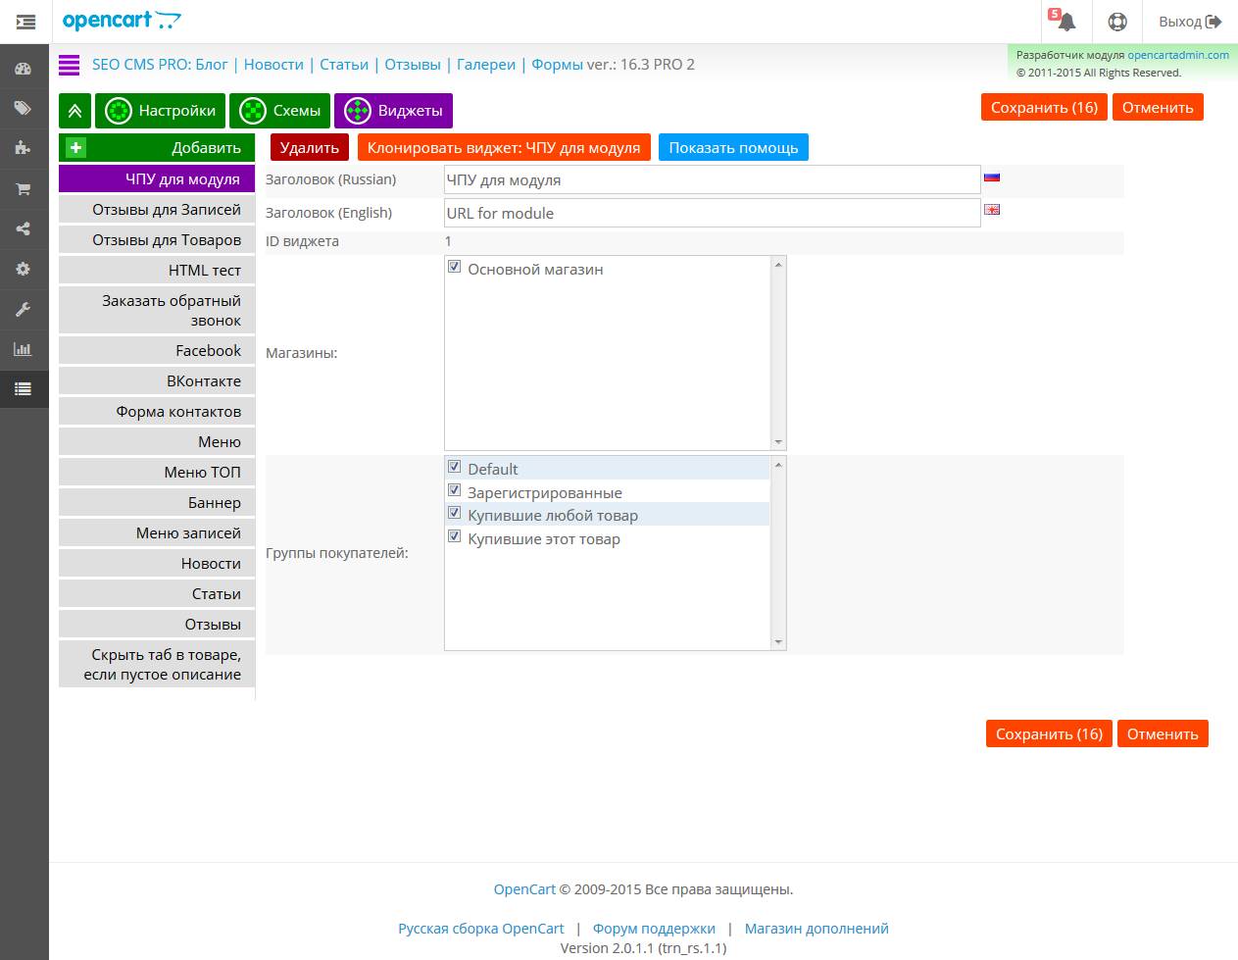Open the catalog tags icon in sidebar
This screenshot has width=1238, height=960.
23,108
